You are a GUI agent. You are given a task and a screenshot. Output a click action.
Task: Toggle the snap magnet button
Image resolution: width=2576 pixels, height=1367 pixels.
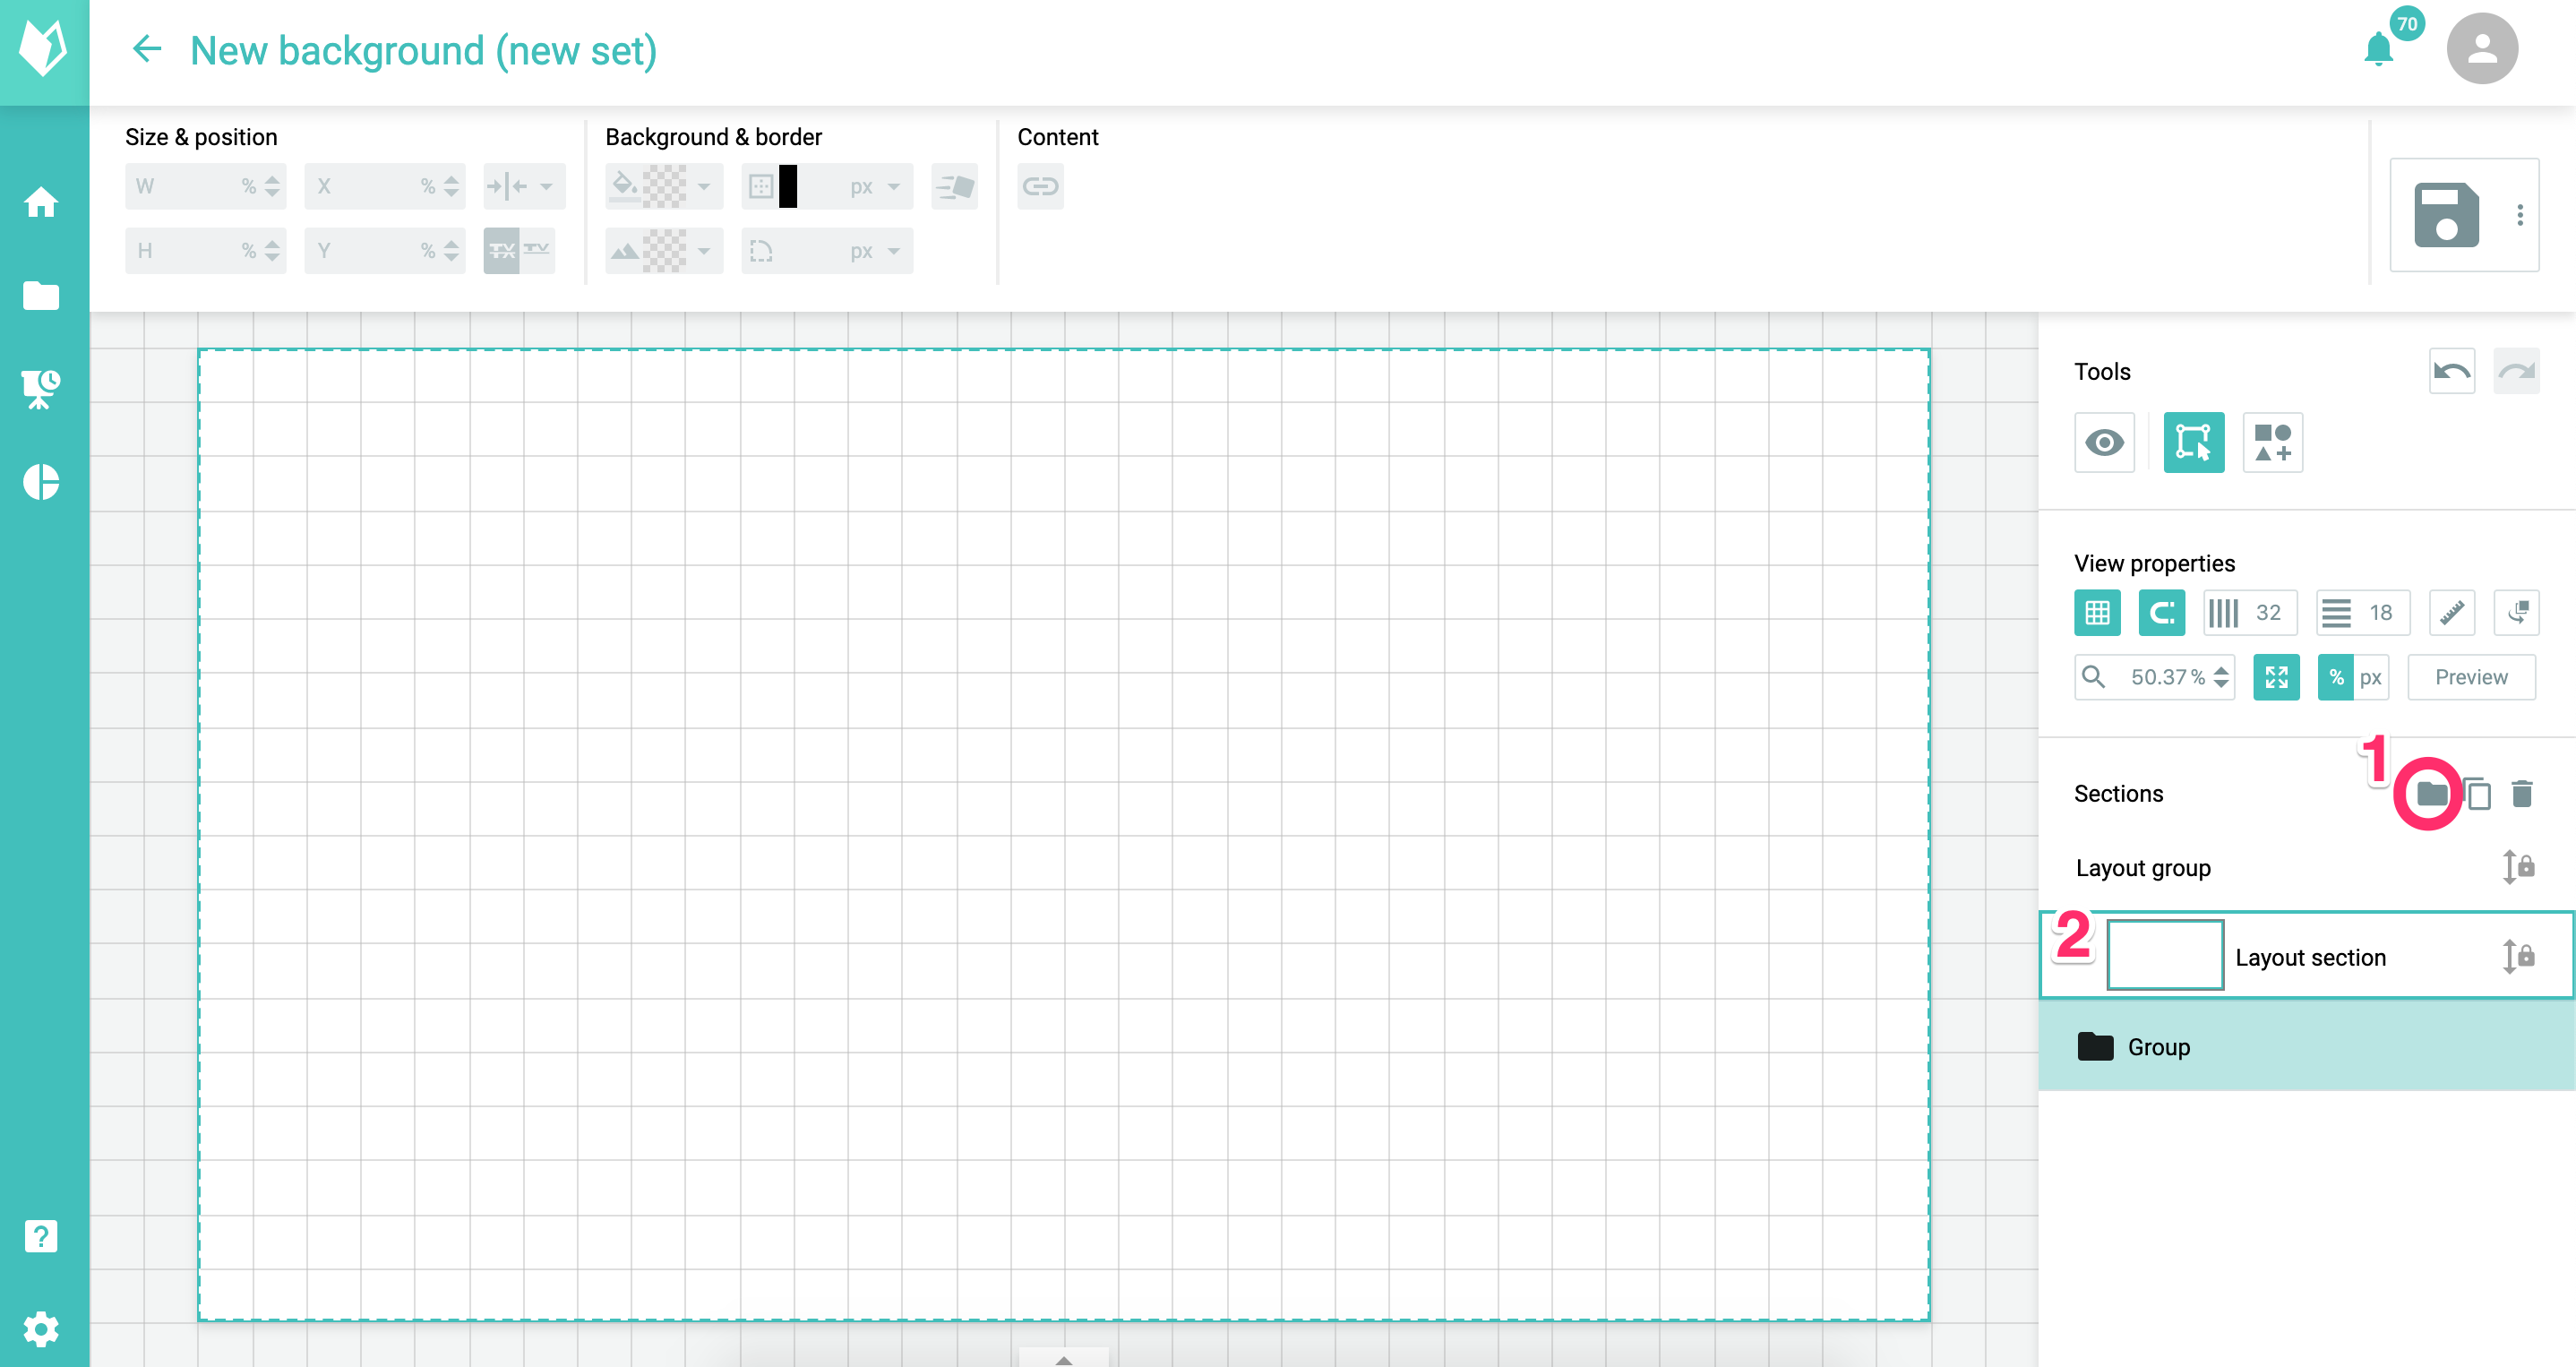coord(2161,612)
